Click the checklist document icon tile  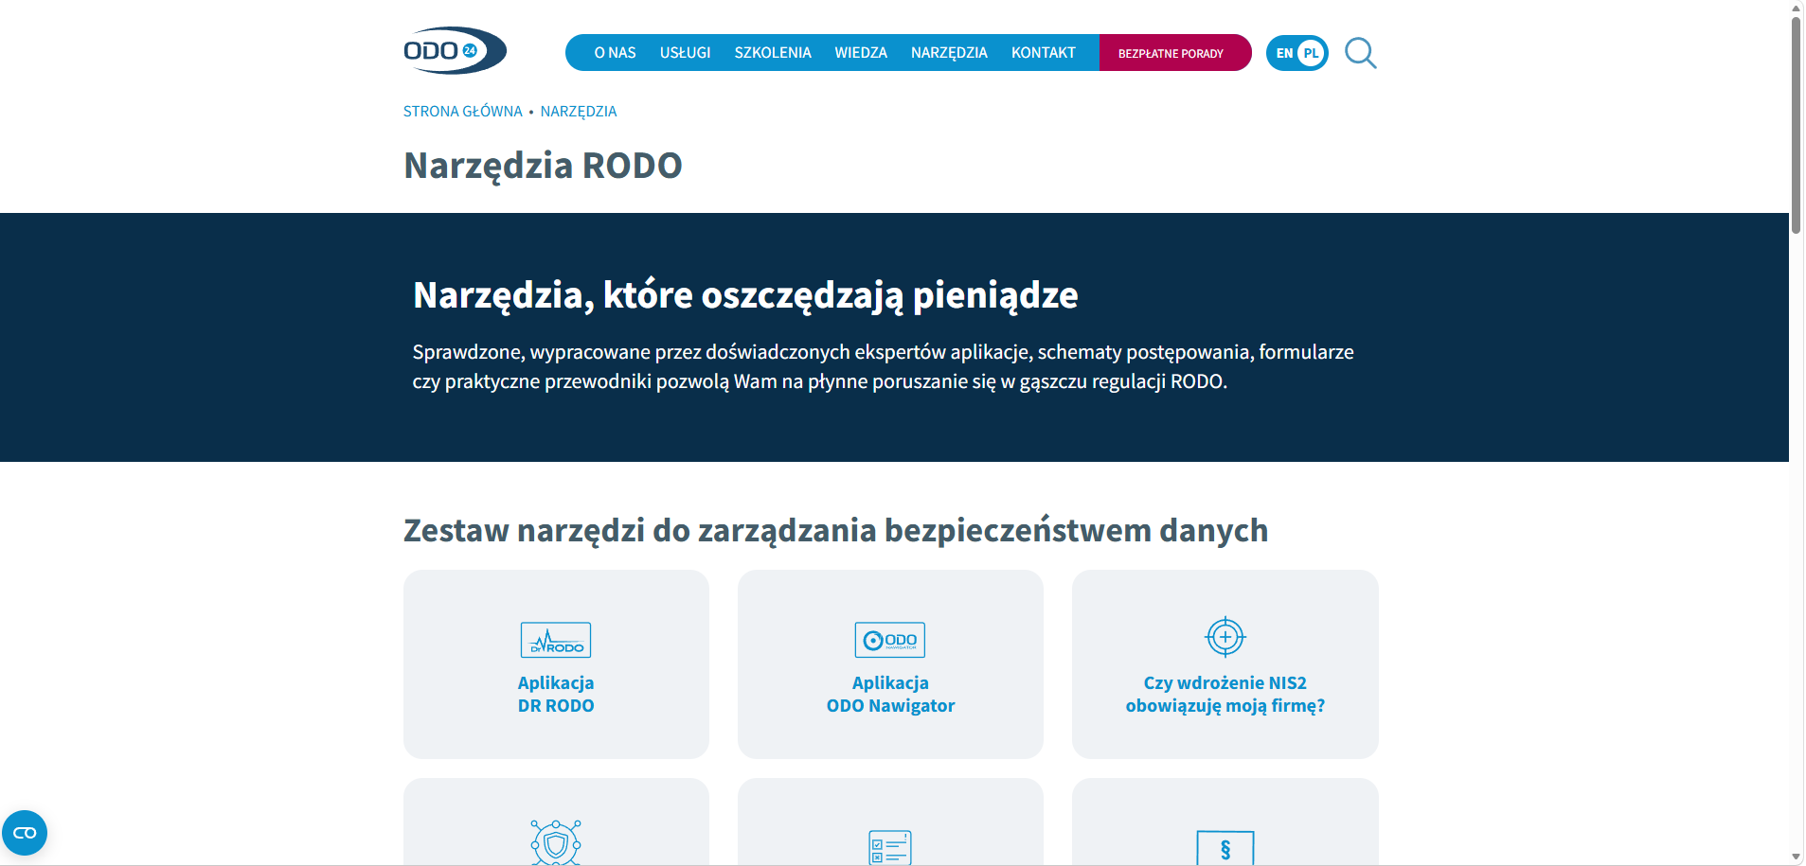coord(889,847)
